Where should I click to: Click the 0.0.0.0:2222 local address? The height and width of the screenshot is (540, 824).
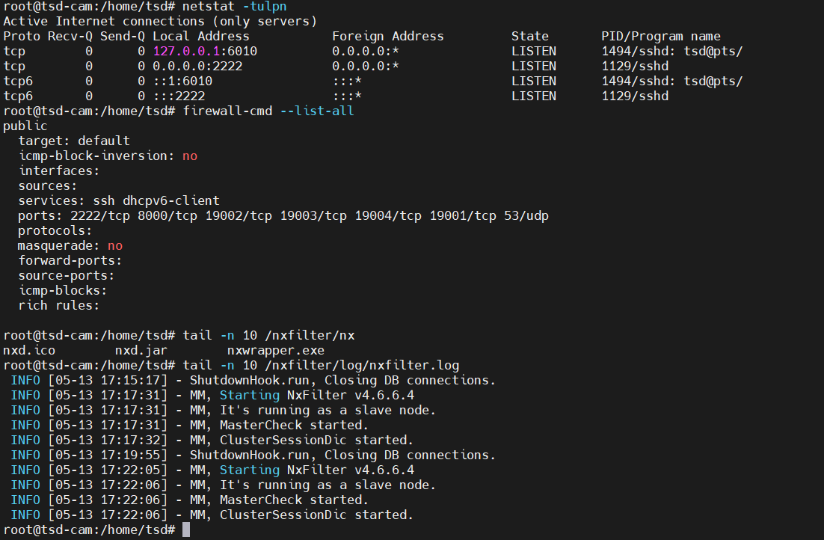point(197,66)
